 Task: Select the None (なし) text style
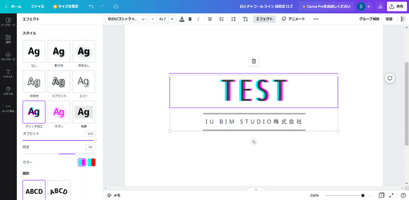(x=34, y=52)
